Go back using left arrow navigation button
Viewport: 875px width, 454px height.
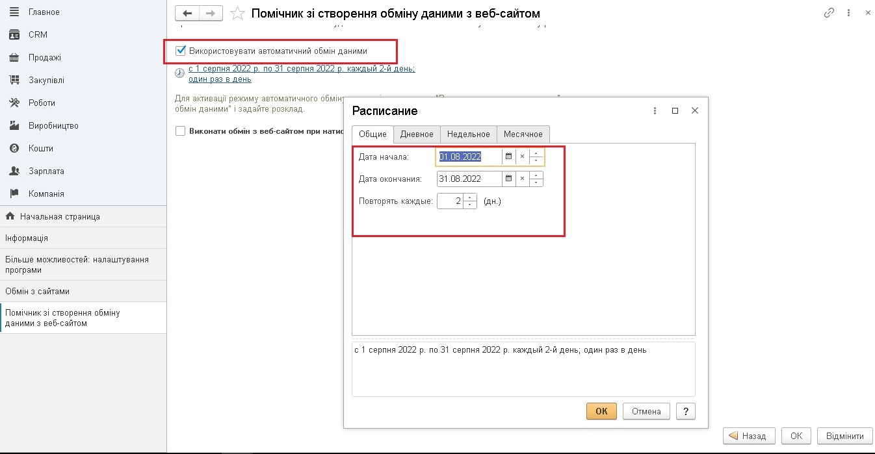(188, 13)
